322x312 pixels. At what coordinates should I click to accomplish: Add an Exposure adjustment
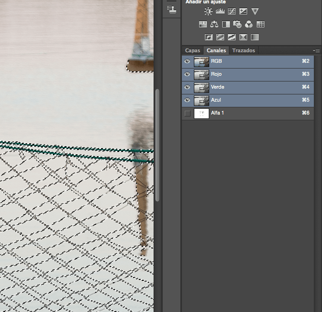(x=243, y=12)
